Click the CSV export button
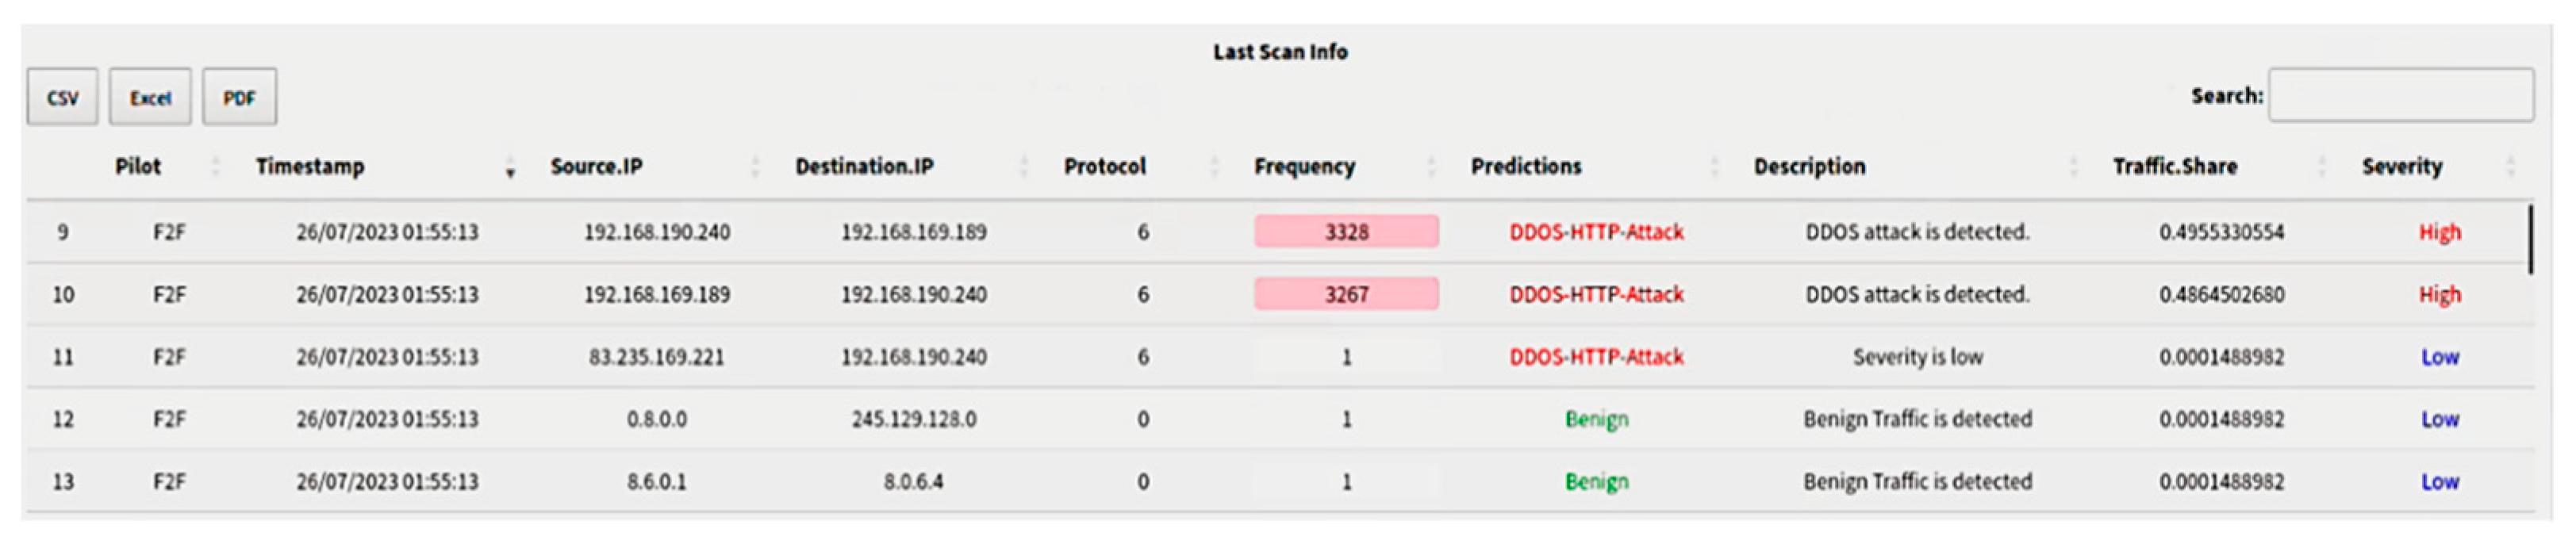 tap(62, 97)
